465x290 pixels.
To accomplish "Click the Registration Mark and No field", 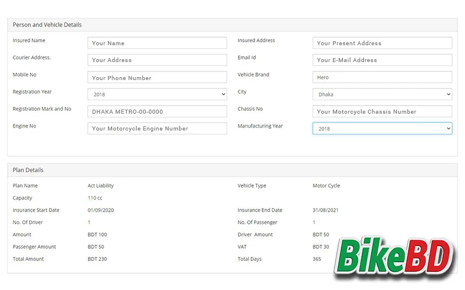I will click(x=157, y=111).
